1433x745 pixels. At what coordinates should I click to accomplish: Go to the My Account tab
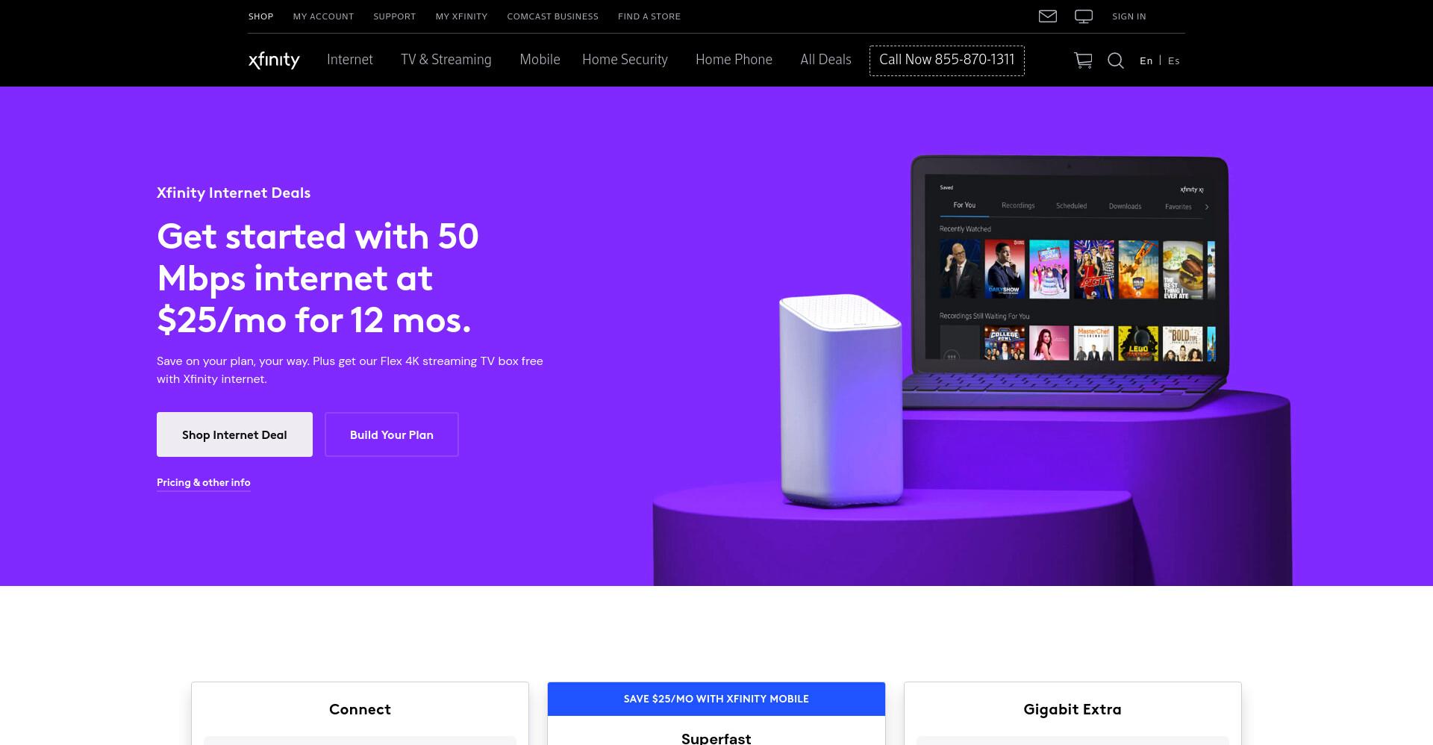tap(323, 16)
